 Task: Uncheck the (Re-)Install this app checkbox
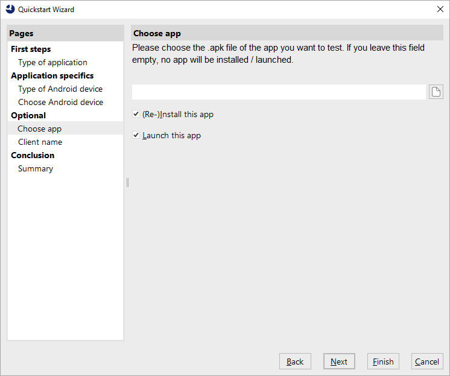click(136, 114)
